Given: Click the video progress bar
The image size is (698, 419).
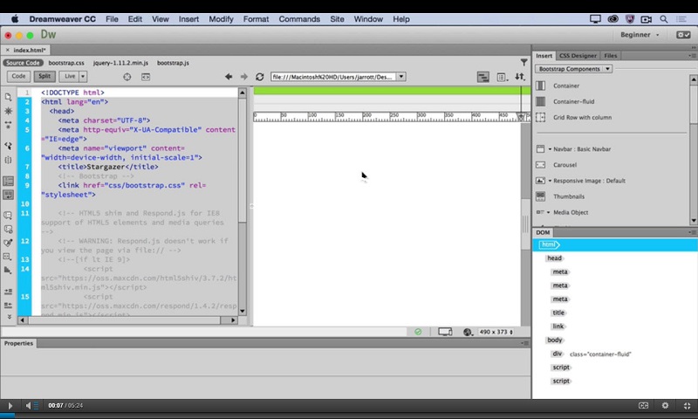Looking at the screenshot, I should [x=349, y=416].
